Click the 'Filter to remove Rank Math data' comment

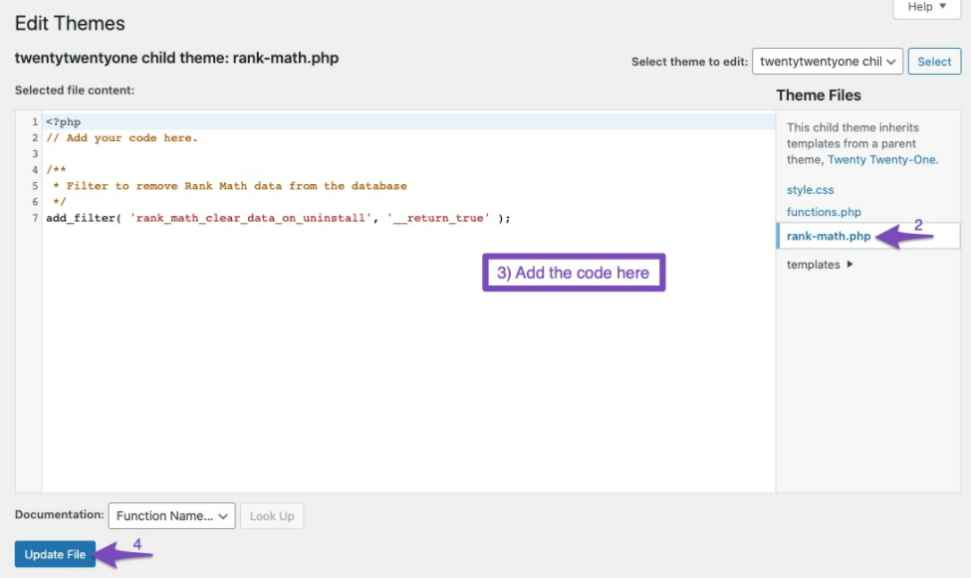coord(237,186)
